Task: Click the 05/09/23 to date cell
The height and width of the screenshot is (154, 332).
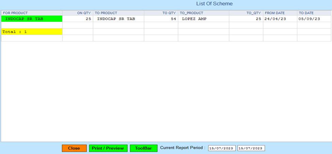Action: point(314,19)
